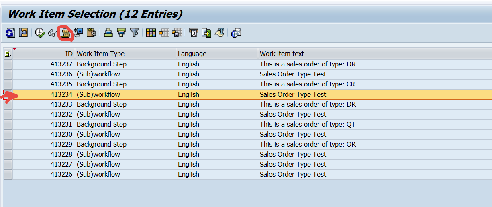Select the row marker for ID 413237

point(8,64)
